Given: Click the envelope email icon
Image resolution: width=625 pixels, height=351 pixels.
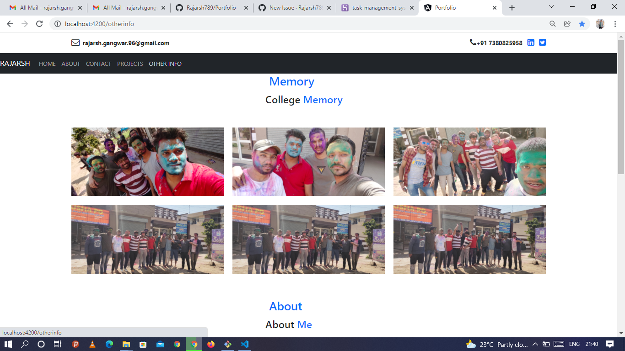Looking at the screenshot, I should 75,43.
